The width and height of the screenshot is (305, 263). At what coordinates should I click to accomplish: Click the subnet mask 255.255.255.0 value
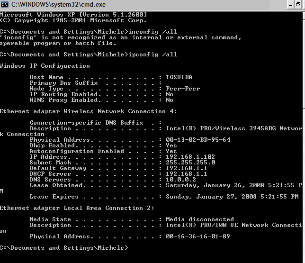(x=190, y=163)
